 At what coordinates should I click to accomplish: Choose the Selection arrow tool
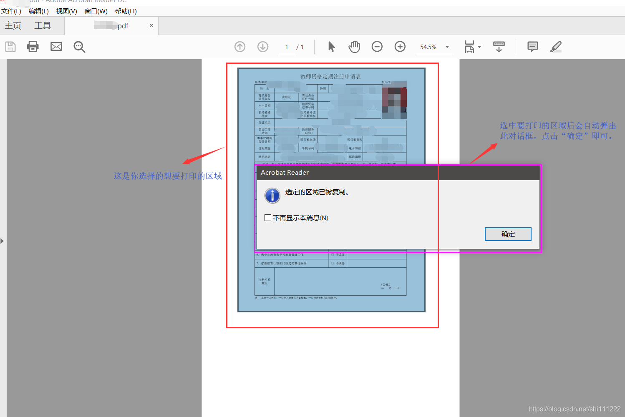(x=332, y=47)
